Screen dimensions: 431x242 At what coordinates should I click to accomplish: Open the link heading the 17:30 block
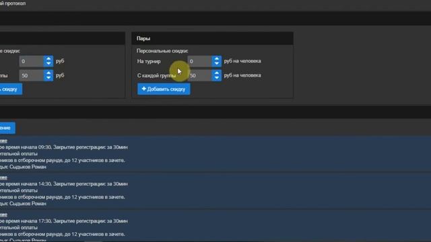[3, 214]
